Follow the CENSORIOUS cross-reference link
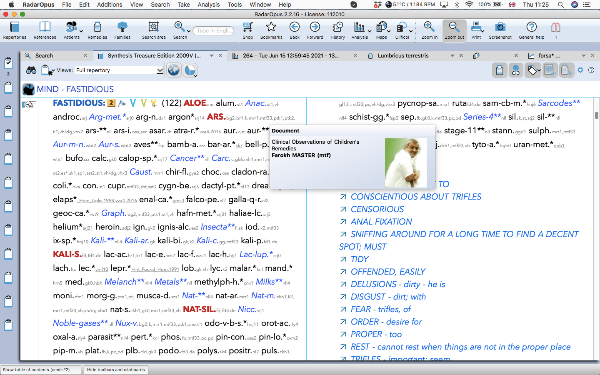Screen dimensions: 600x375 click(377, 209)
